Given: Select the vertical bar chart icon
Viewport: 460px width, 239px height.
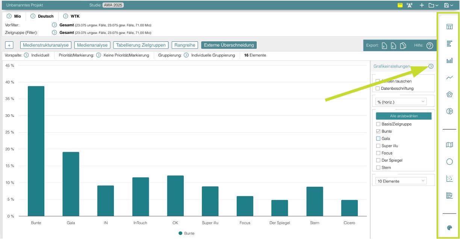Looking at the screenshot, I should point(449,61).
